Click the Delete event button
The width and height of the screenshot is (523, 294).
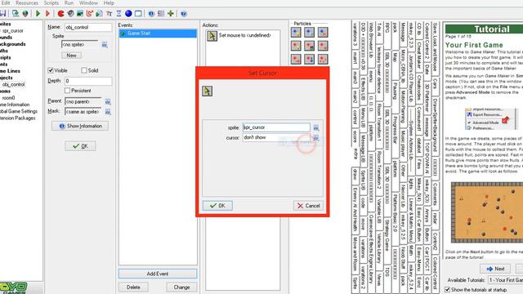point(133,287)
